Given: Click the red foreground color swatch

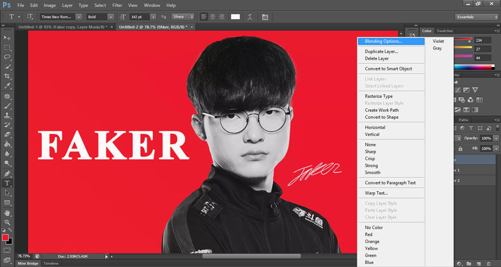Looking at the screenshot, I should 5,238.
